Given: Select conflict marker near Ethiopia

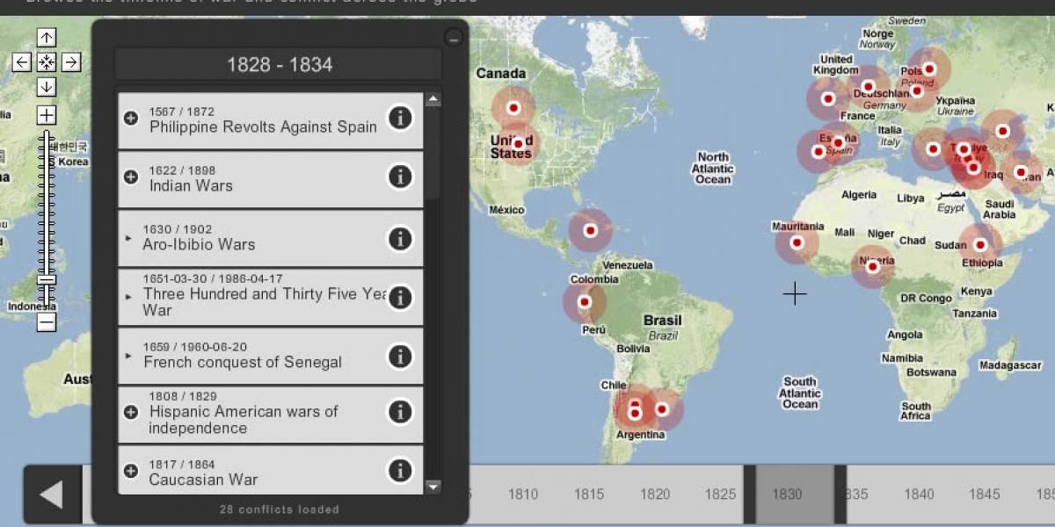Looking at the screenshot, I should [980, 245].
